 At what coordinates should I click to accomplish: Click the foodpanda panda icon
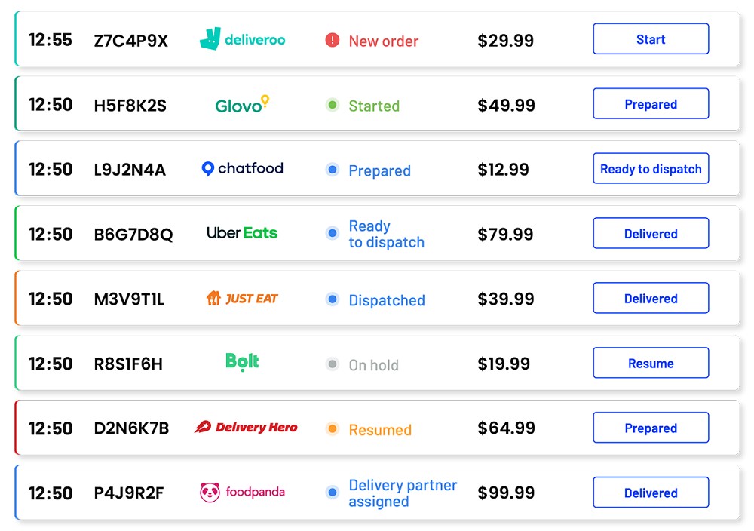click(210, 492)
